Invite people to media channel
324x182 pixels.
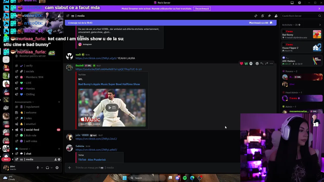55,160
